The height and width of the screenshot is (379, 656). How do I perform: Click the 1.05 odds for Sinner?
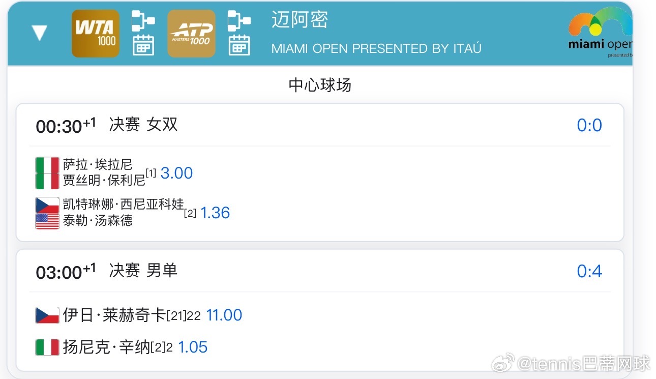click(193, 347)
